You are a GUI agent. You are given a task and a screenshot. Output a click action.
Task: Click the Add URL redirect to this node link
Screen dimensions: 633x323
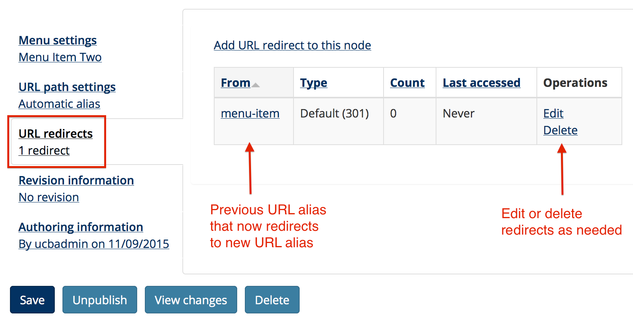(292, 45)
